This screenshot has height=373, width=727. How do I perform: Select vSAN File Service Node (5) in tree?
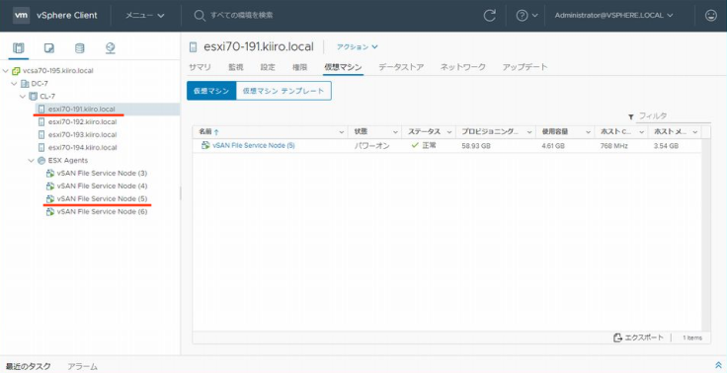pos(102,198)
